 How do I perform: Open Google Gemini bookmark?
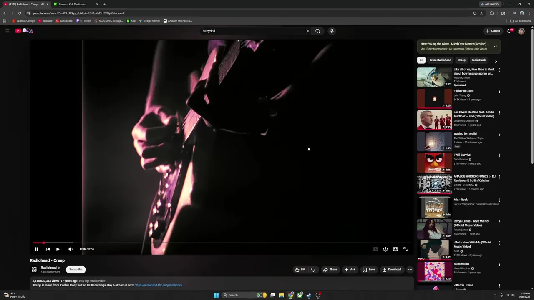point(149,21)
